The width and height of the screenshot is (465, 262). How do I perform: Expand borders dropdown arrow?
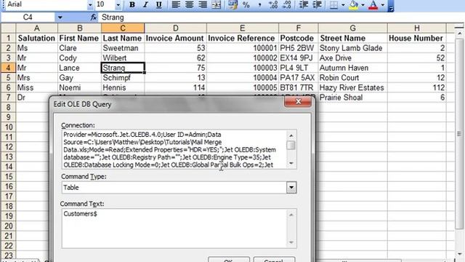343,5
